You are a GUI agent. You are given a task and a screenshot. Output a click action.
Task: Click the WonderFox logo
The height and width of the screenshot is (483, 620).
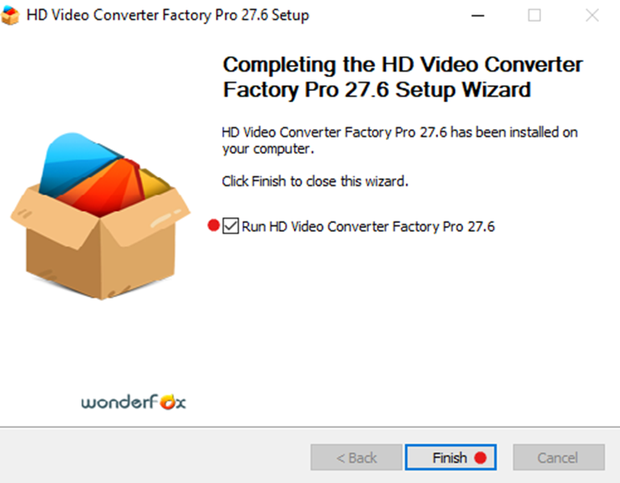point(134,402)
